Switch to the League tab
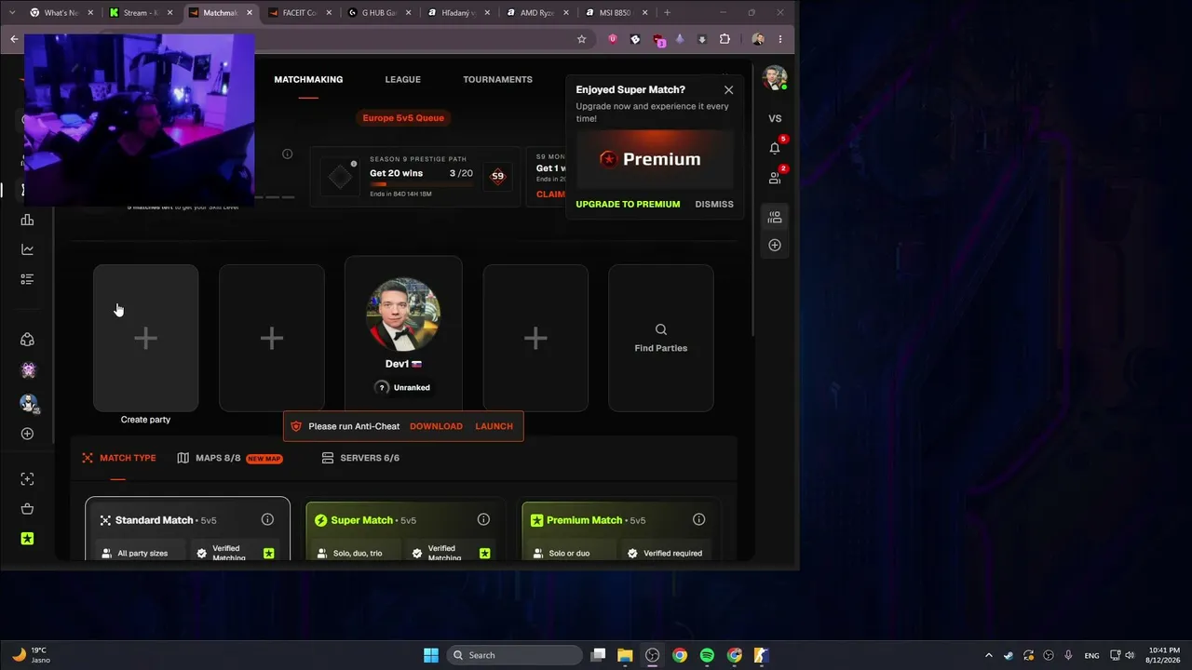Image resolution: width=1192 pixels, height=670 pixels. (x=402, y=79)
